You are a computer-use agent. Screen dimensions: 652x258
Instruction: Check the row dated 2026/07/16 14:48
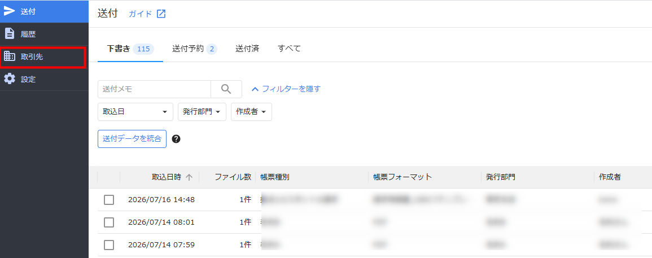coord(109,200)
